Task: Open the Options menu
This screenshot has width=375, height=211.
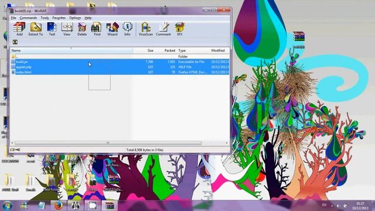Action: point(75,18)
